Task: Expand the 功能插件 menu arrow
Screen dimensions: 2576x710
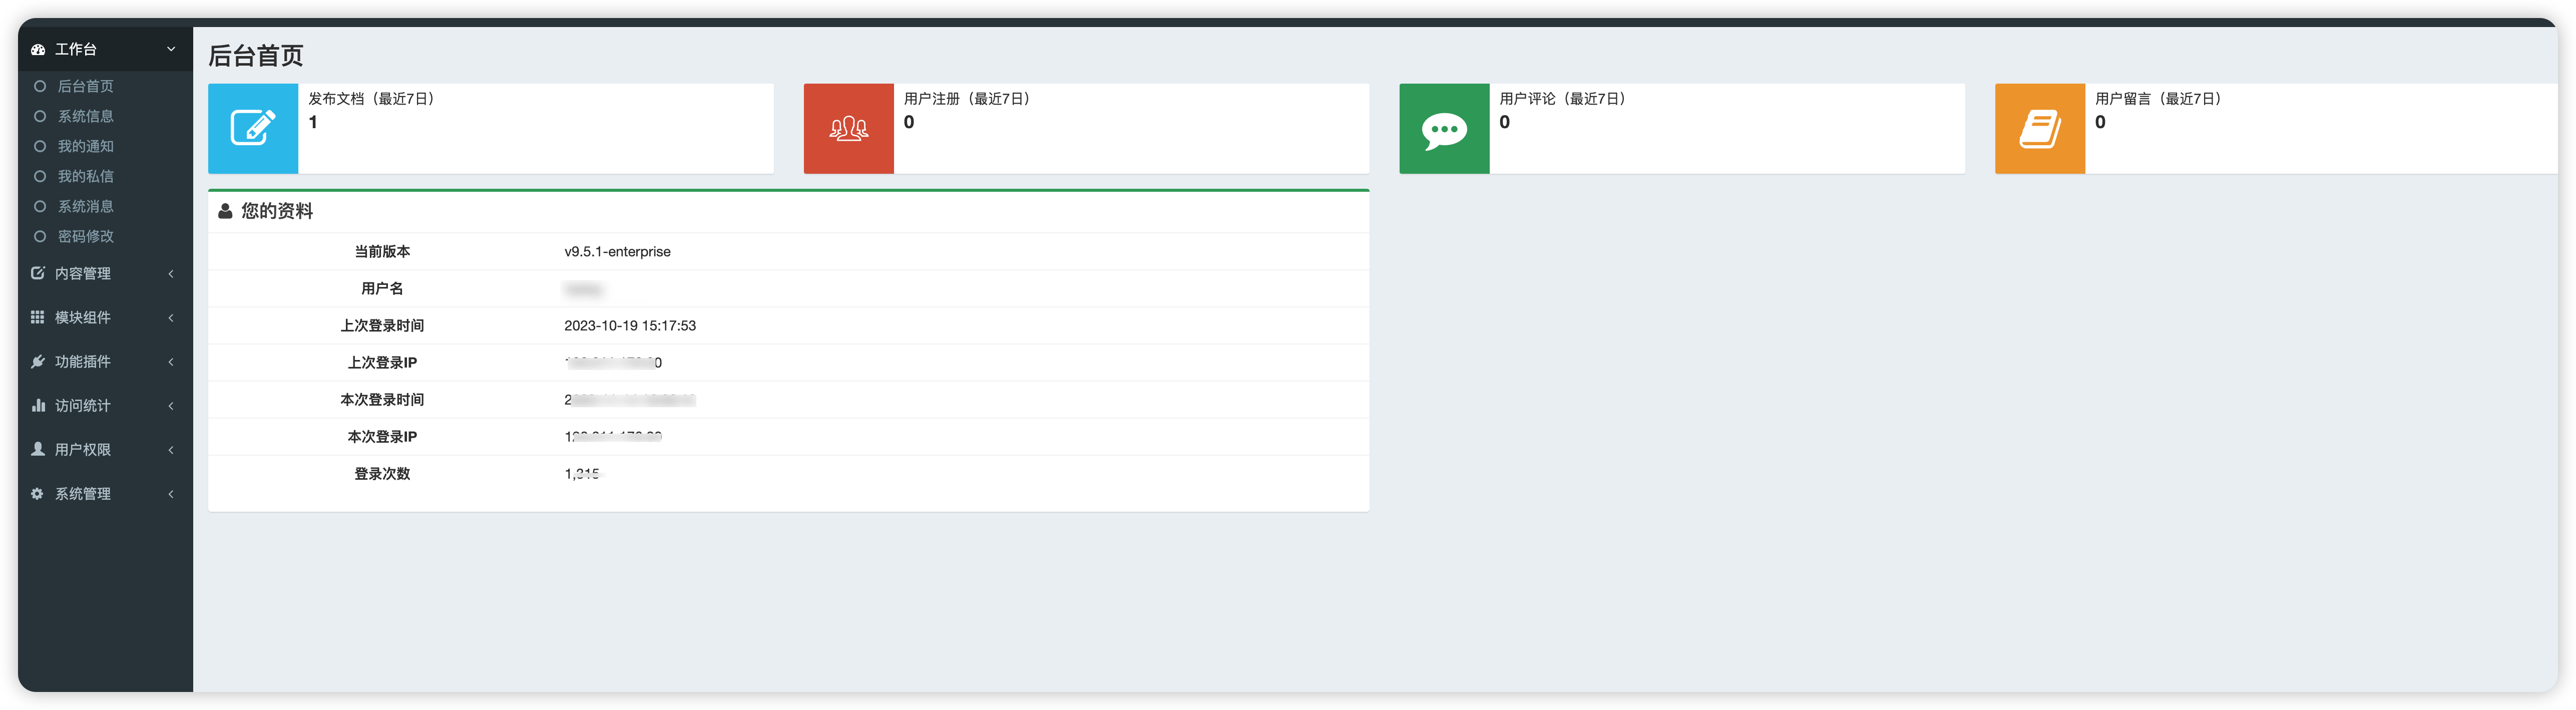Action: 171,362
